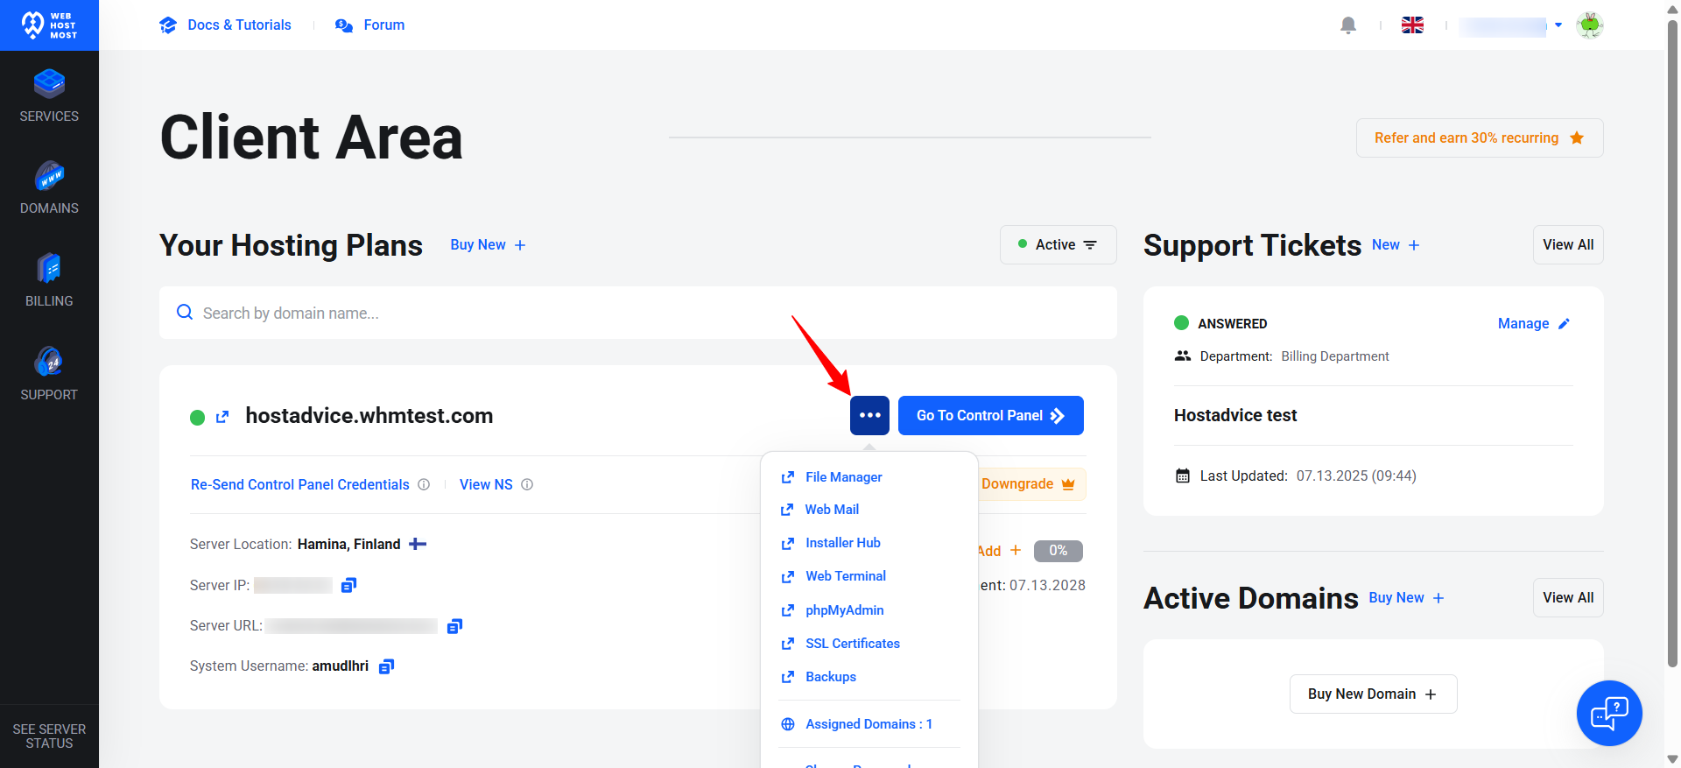Open the Billing sidebar section
1681x768 pixels.
pos(49,280)
